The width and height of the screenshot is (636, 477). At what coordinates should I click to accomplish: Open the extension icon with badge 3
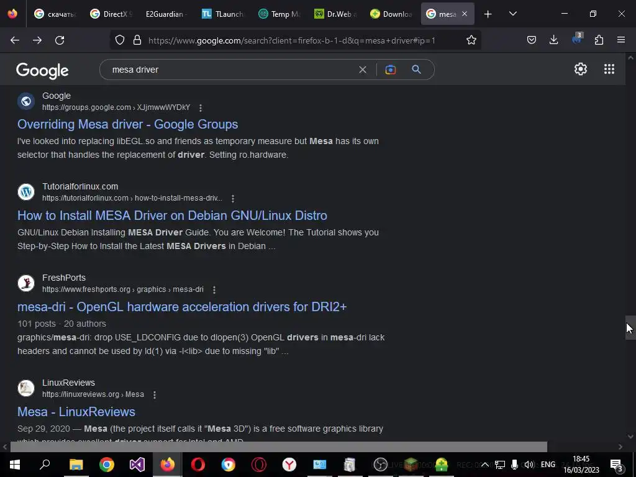[577, 39]
